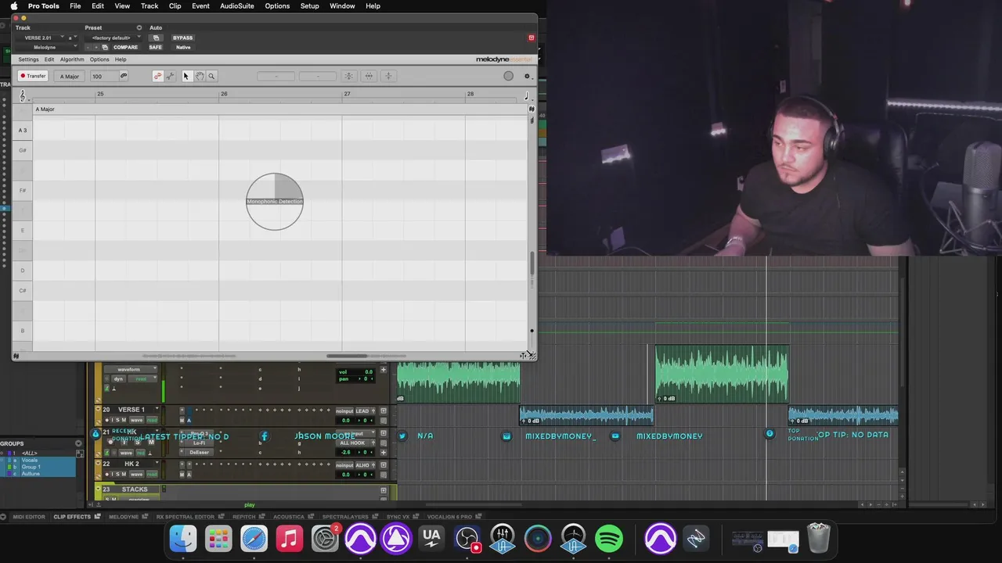Open Melodyne Help menu
Image resolution: width=1002 pixels, height=563 pixels.
(121, 59)
